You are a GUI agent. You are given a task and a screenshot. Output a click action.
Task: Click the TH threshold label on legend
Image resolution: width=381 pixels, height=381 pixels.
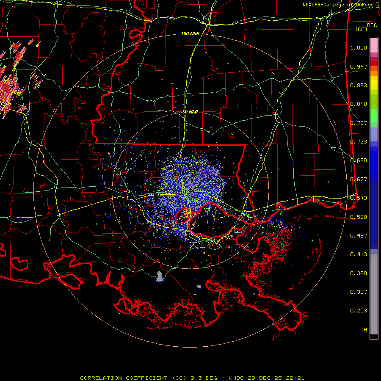364,329
